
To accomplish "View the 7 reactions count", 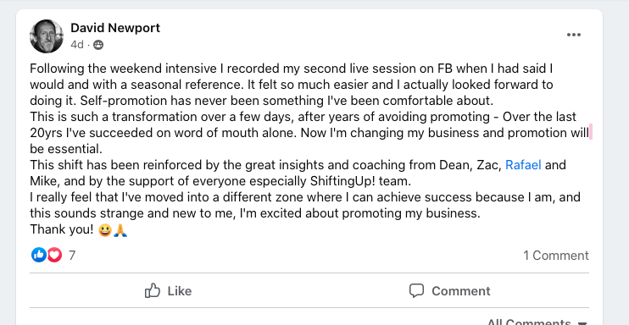I will click(72, 256).
